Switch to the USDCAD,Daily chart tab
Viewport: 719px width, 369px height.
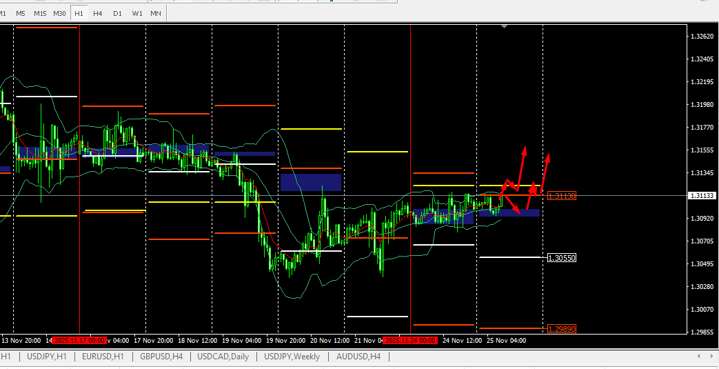pyautogui.click(x=223, y=356)
